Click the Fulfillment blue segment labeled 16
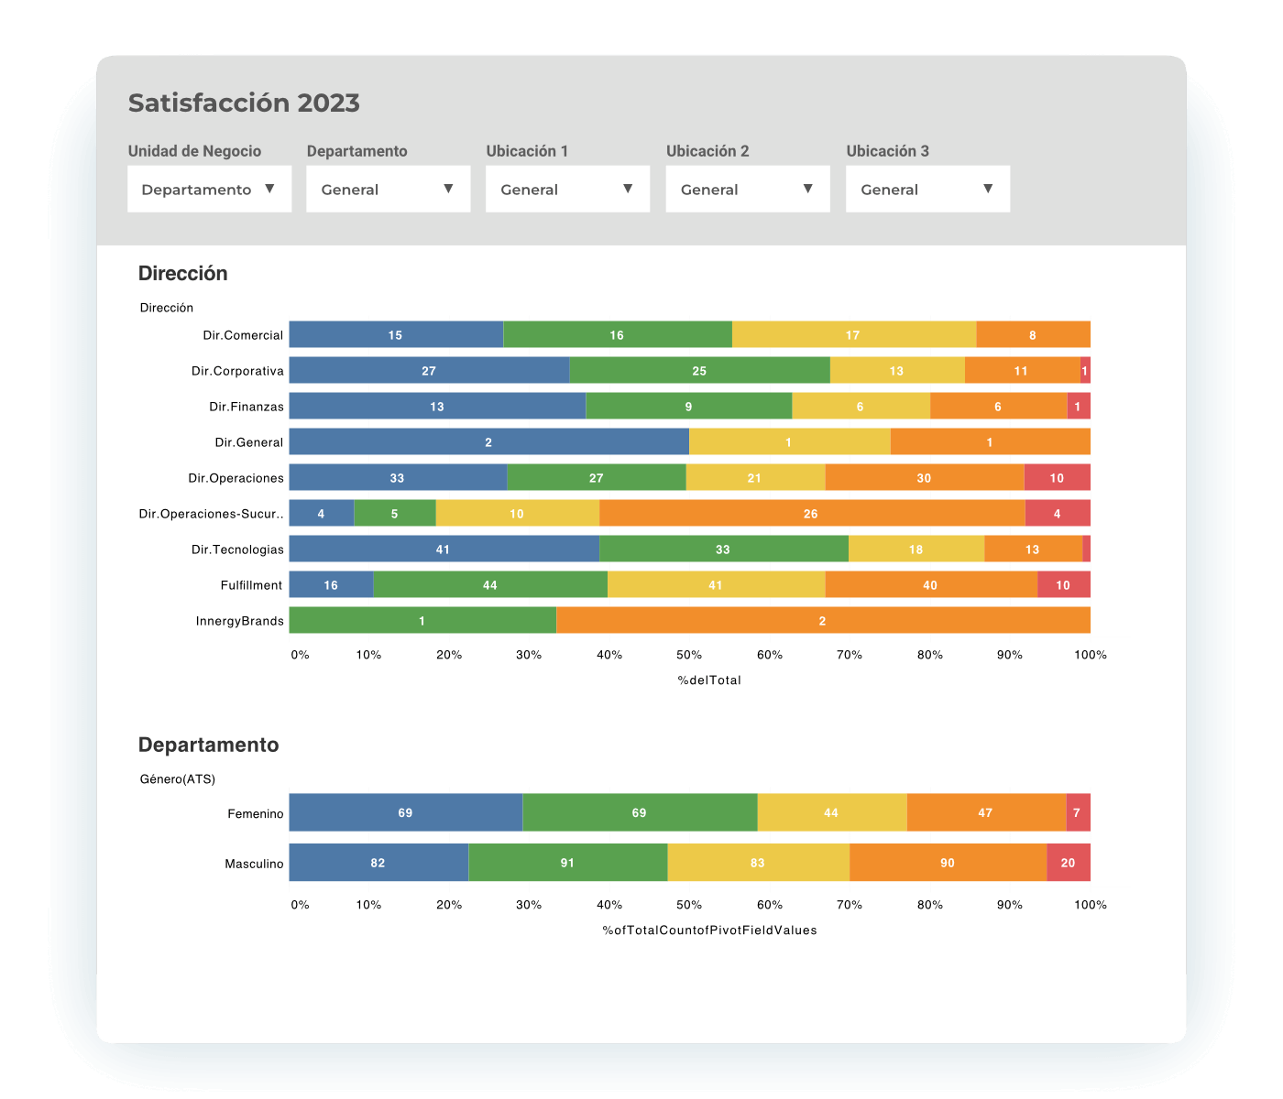 (331, 584)
